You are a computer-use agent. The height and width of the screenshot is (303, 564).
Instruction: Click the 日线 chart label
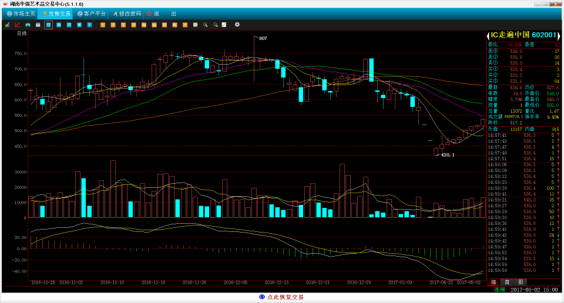coord(22,33)
